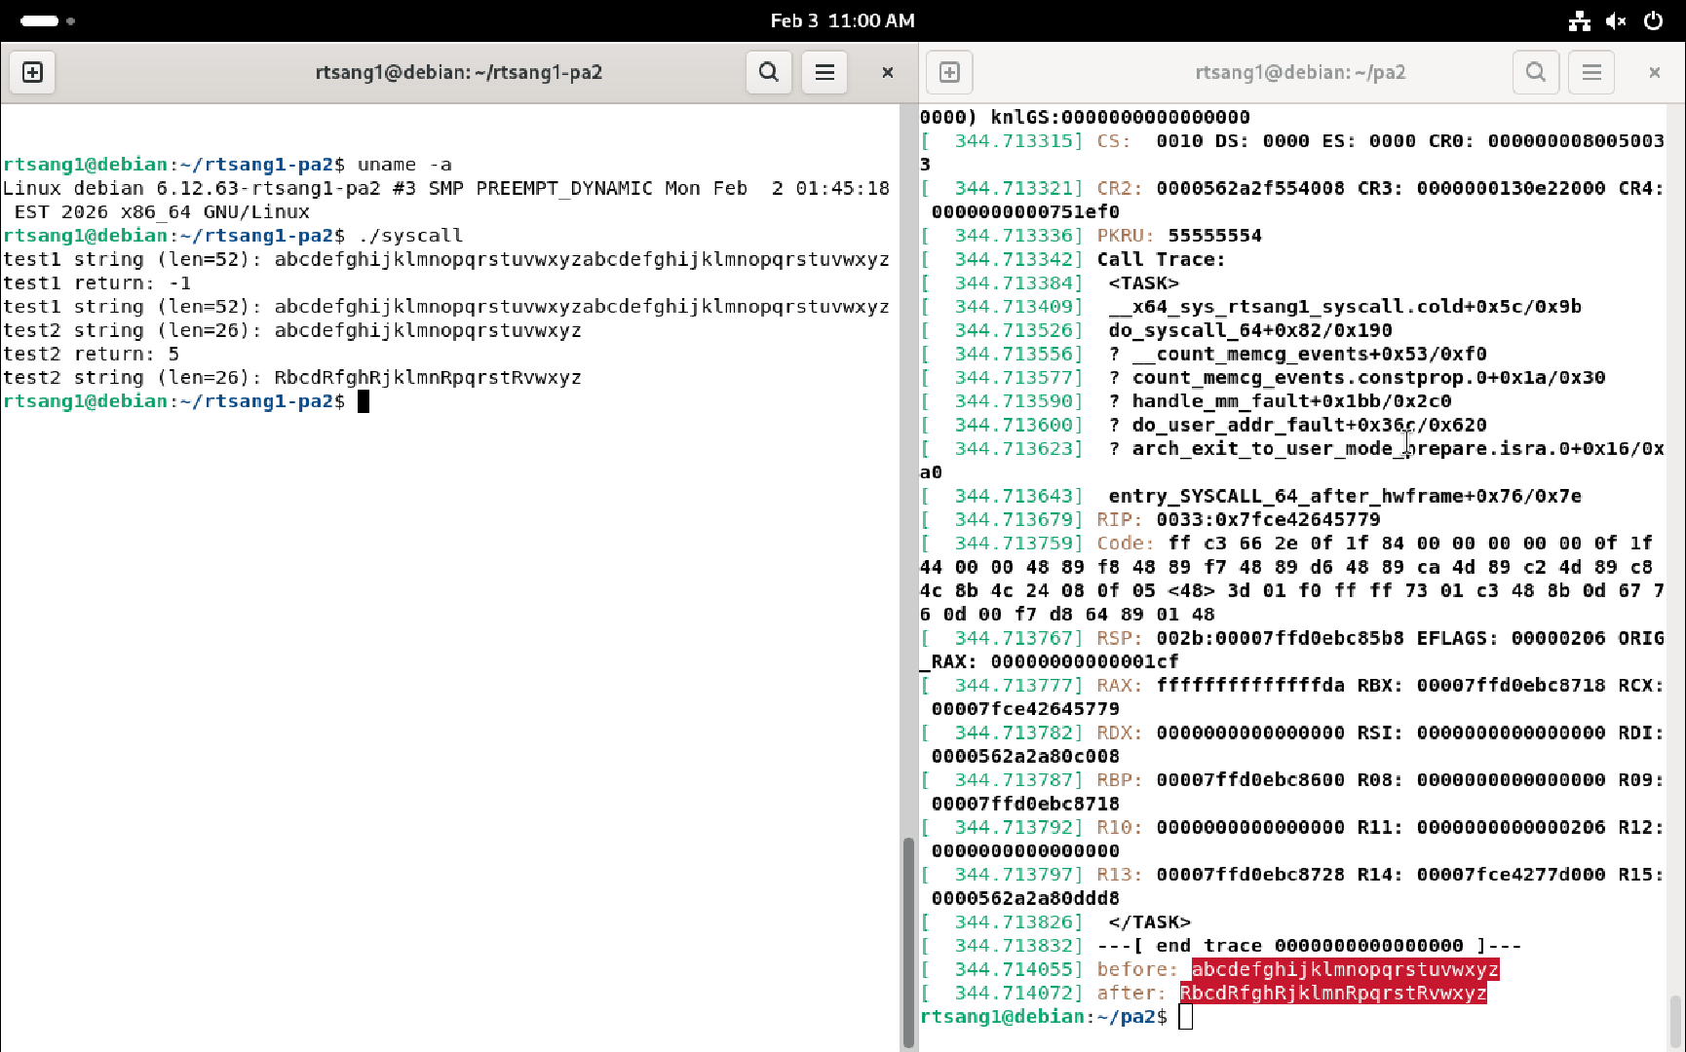This screenshot has height=1052, width=1686.
Task: Focus the right terminal title ~/pa2
Action: click(x=1300, y=72)
